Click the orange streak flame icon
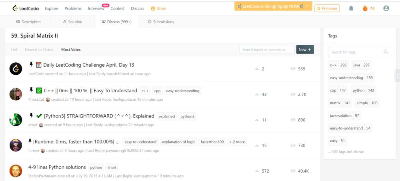 click(x=365, y=8)
